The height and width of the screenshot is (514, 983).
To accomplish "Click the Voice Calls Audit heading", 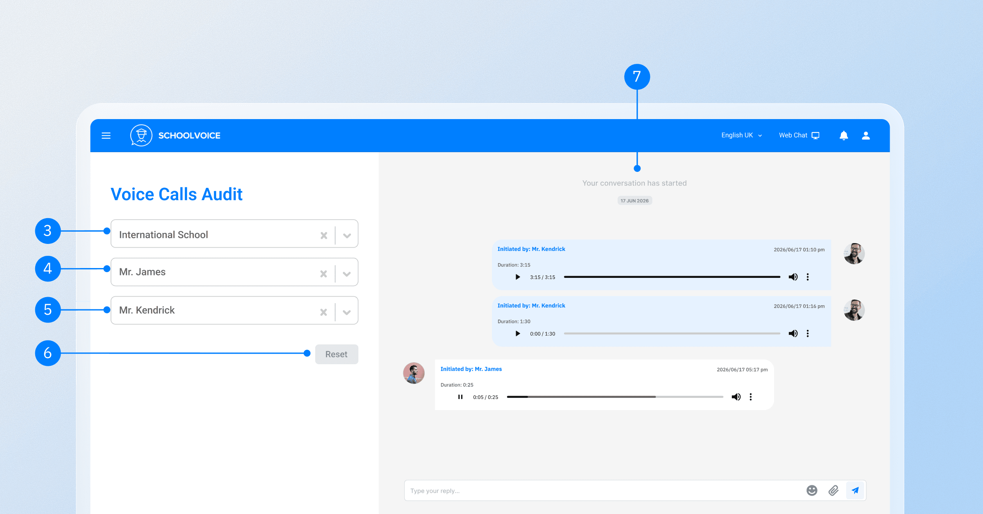I will pyautogui.click(x=177, y=194).
